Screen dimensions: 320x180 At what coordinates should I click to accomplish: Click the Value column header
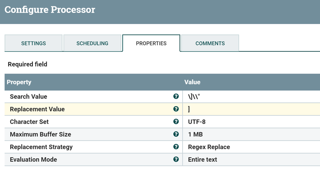pos(193,82)
